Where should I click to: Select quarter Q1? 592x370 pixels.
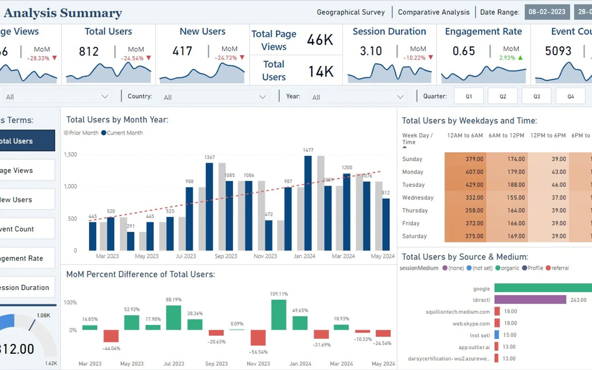coord(469,96)
